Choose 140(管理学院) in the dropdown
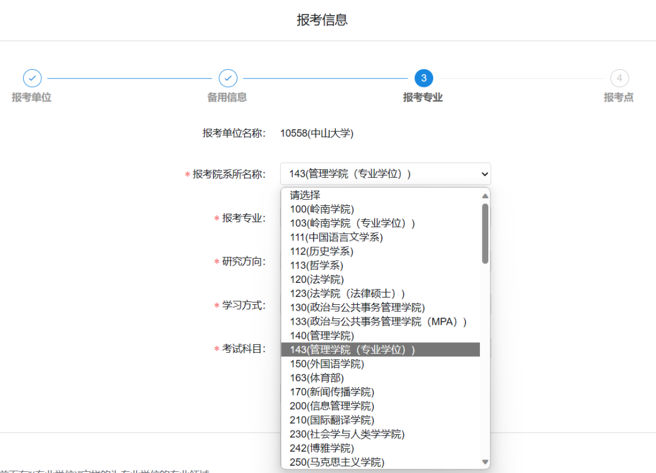Viewport: 656px width, 473px height. click(x=322, y=336)
